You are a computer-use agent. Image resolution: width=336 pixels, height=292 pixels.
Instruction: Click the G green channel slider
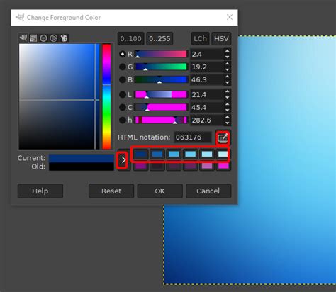click(x=161, y=67)
